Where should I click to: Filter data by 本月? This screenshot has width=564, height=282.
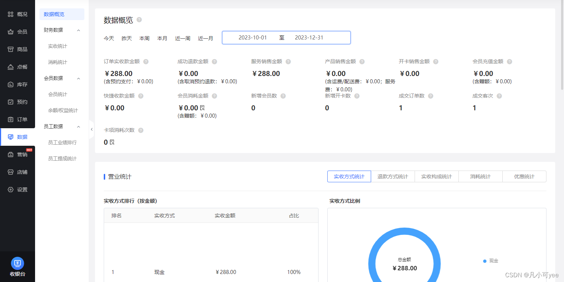point(162,38)
